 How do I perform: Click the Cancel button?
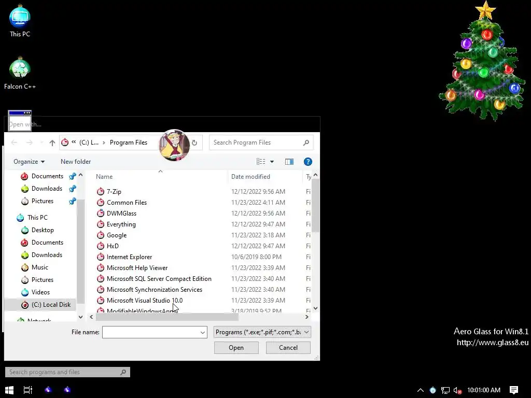(x=288, y=348)
